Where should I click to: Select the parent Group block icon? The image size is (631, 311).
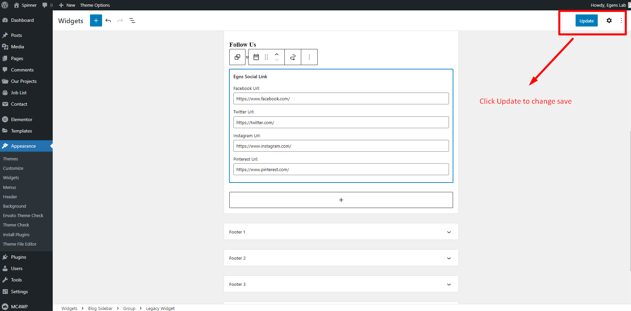[237, 57]
